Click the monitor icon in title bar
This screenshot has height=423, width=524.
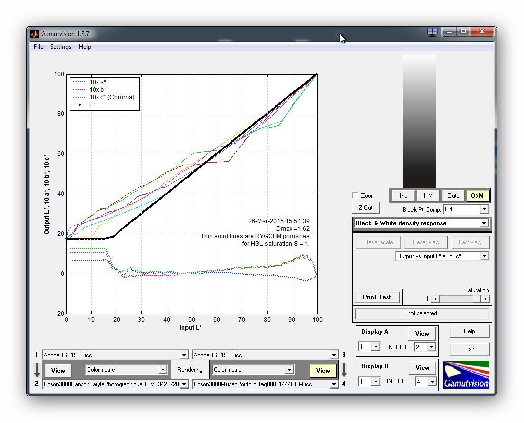coord(432,32)
